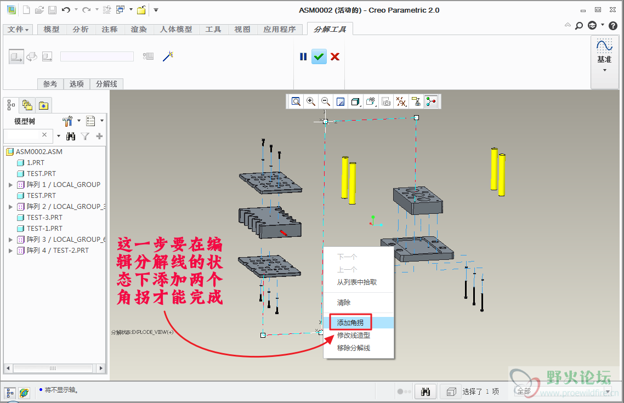Click the Repaint icon
This screenshot has height=403, width=624.
(x=341, y=102)
